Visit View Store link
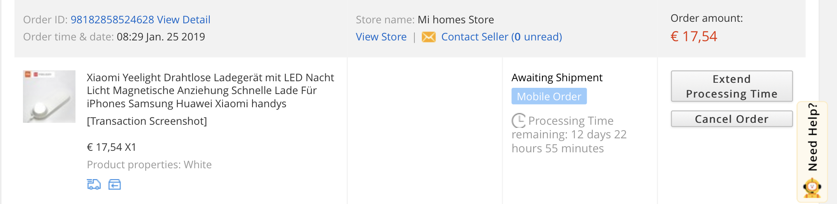Screen dimensions: 837x204 pos(381,37)
